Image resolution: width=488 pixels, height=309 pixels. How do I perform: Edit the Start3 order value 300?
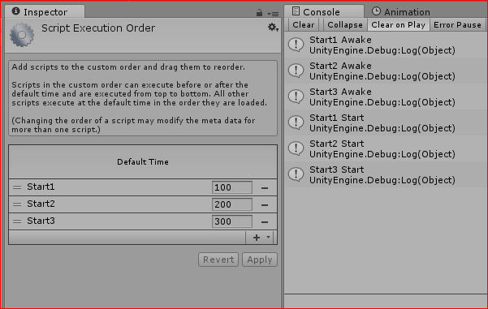(232, 221)
